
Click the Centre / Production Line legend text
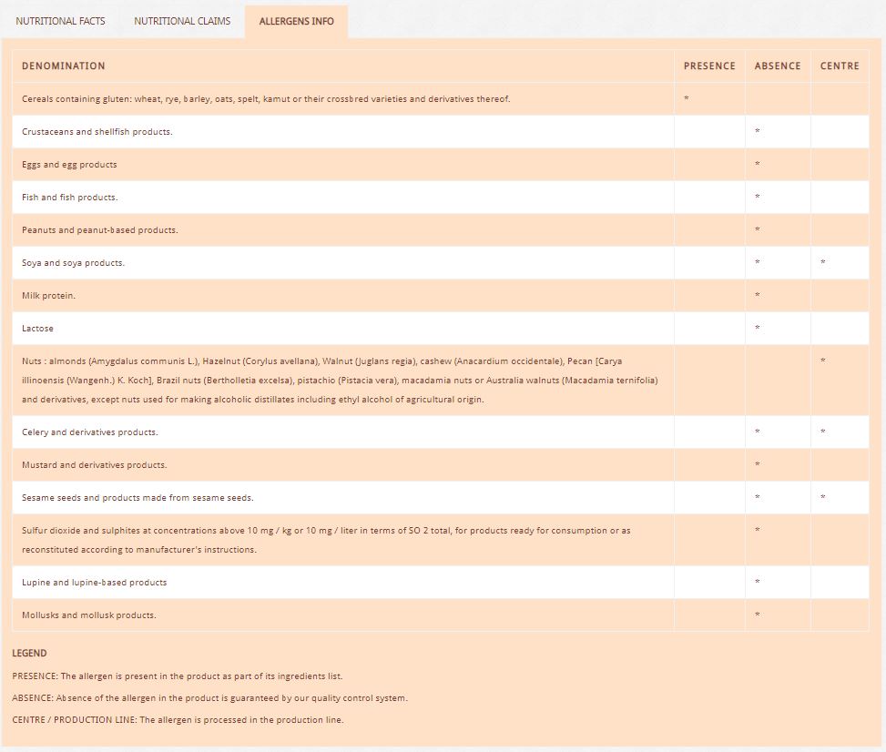[x=178, y=719]
